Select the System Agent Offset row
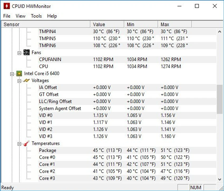Screen dimensions: 224x191 pyautogui.click(x=127, y=108)
